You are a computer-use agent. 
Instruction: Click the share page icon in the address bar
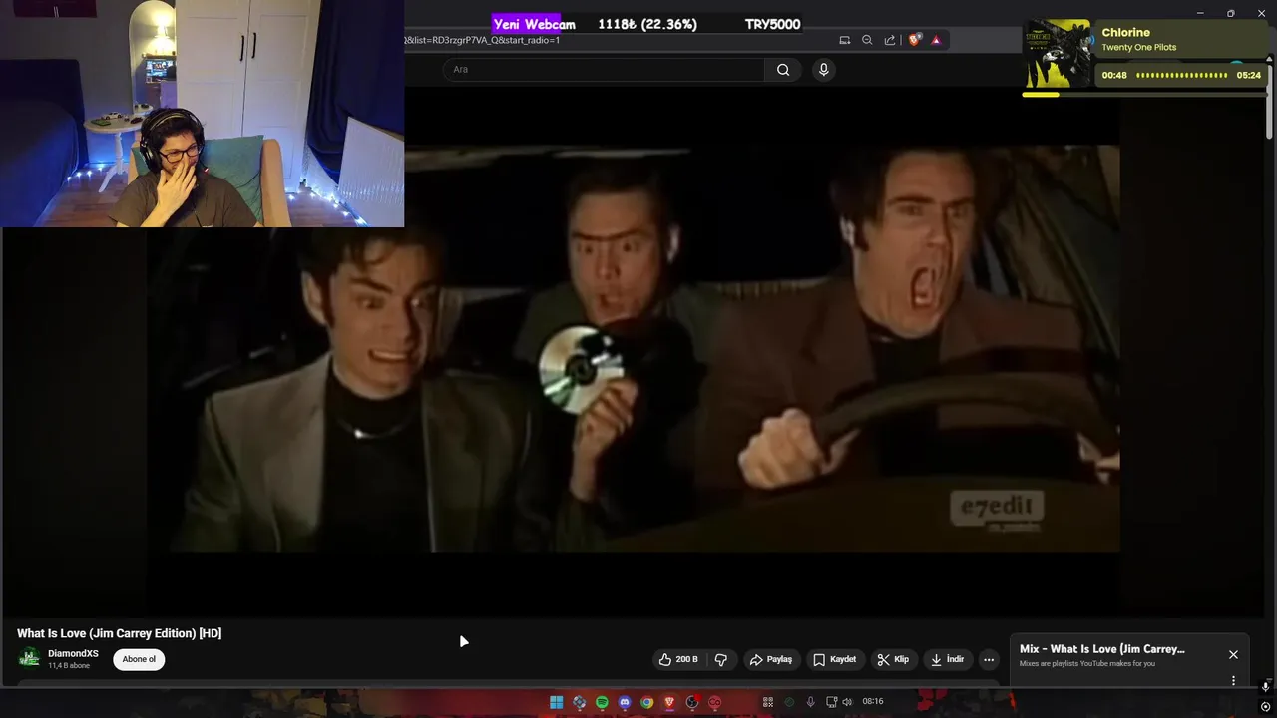tap(890, 40)
